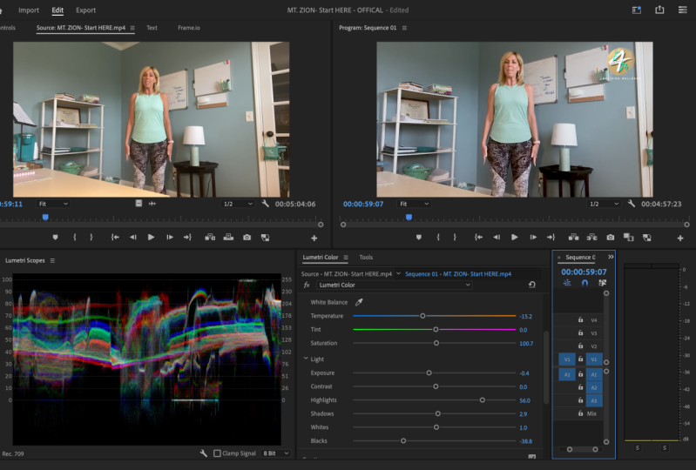The image size is (696, 470).
Task: Open Lumetri Scopes panel menu
Action: coord(52,260)
